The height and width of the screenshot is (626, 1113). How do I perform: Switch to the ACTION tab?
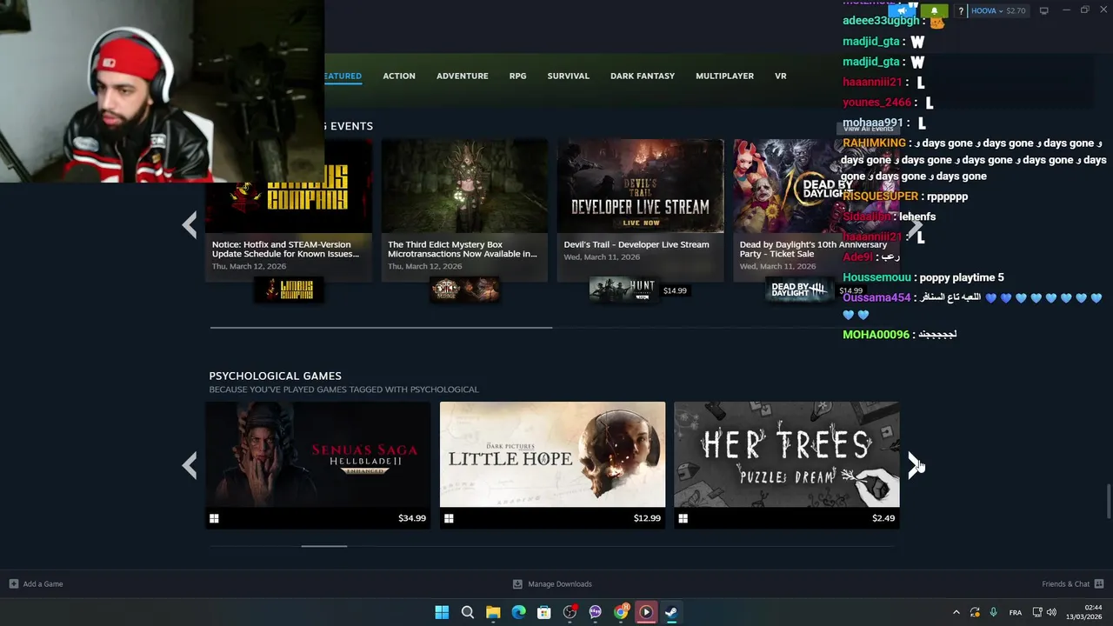399,76
